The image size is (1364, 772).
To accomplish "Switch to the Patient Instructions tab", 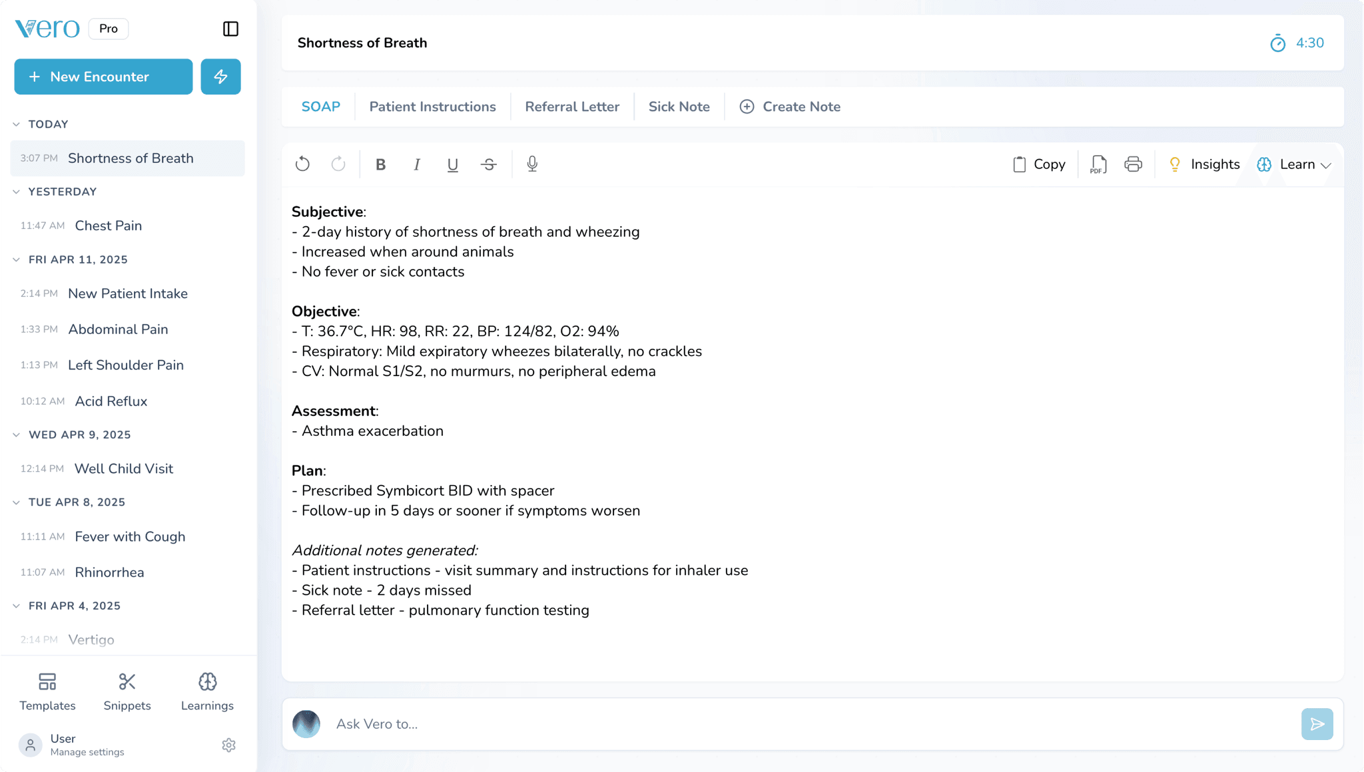I will [432, 106].
